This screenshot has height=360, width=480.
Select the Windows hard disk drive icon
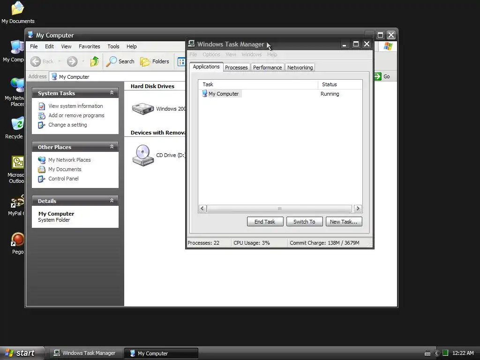pyautogui.click(x=142, y=109)
